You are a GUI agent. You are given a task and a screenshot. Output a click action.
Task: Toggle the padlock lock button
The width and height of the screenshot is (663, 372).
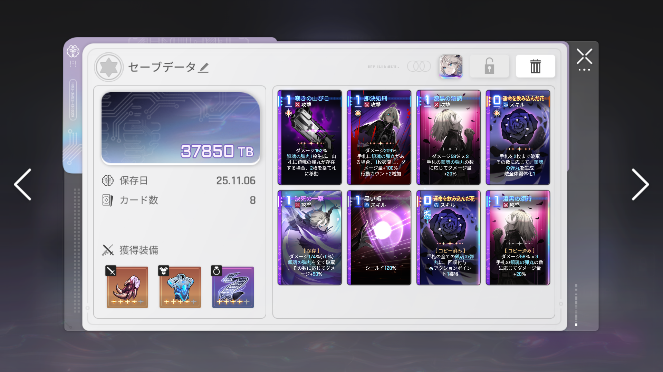point(489,66)
